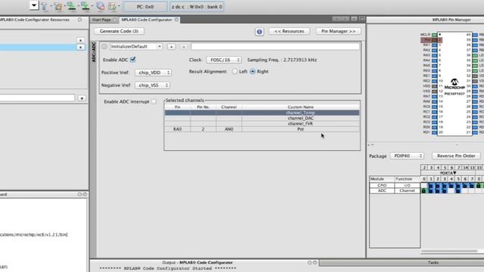484x272 pixels.
Task: Click the VDD pin 11 box on chip
Action: click(x=434, y=86)
